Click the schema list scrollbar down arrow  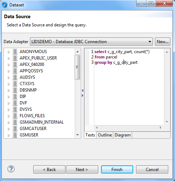(x=77, y=135)
